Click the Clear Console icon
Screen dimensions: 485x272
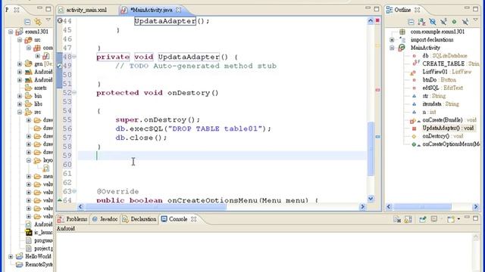[x=397, y=219]
